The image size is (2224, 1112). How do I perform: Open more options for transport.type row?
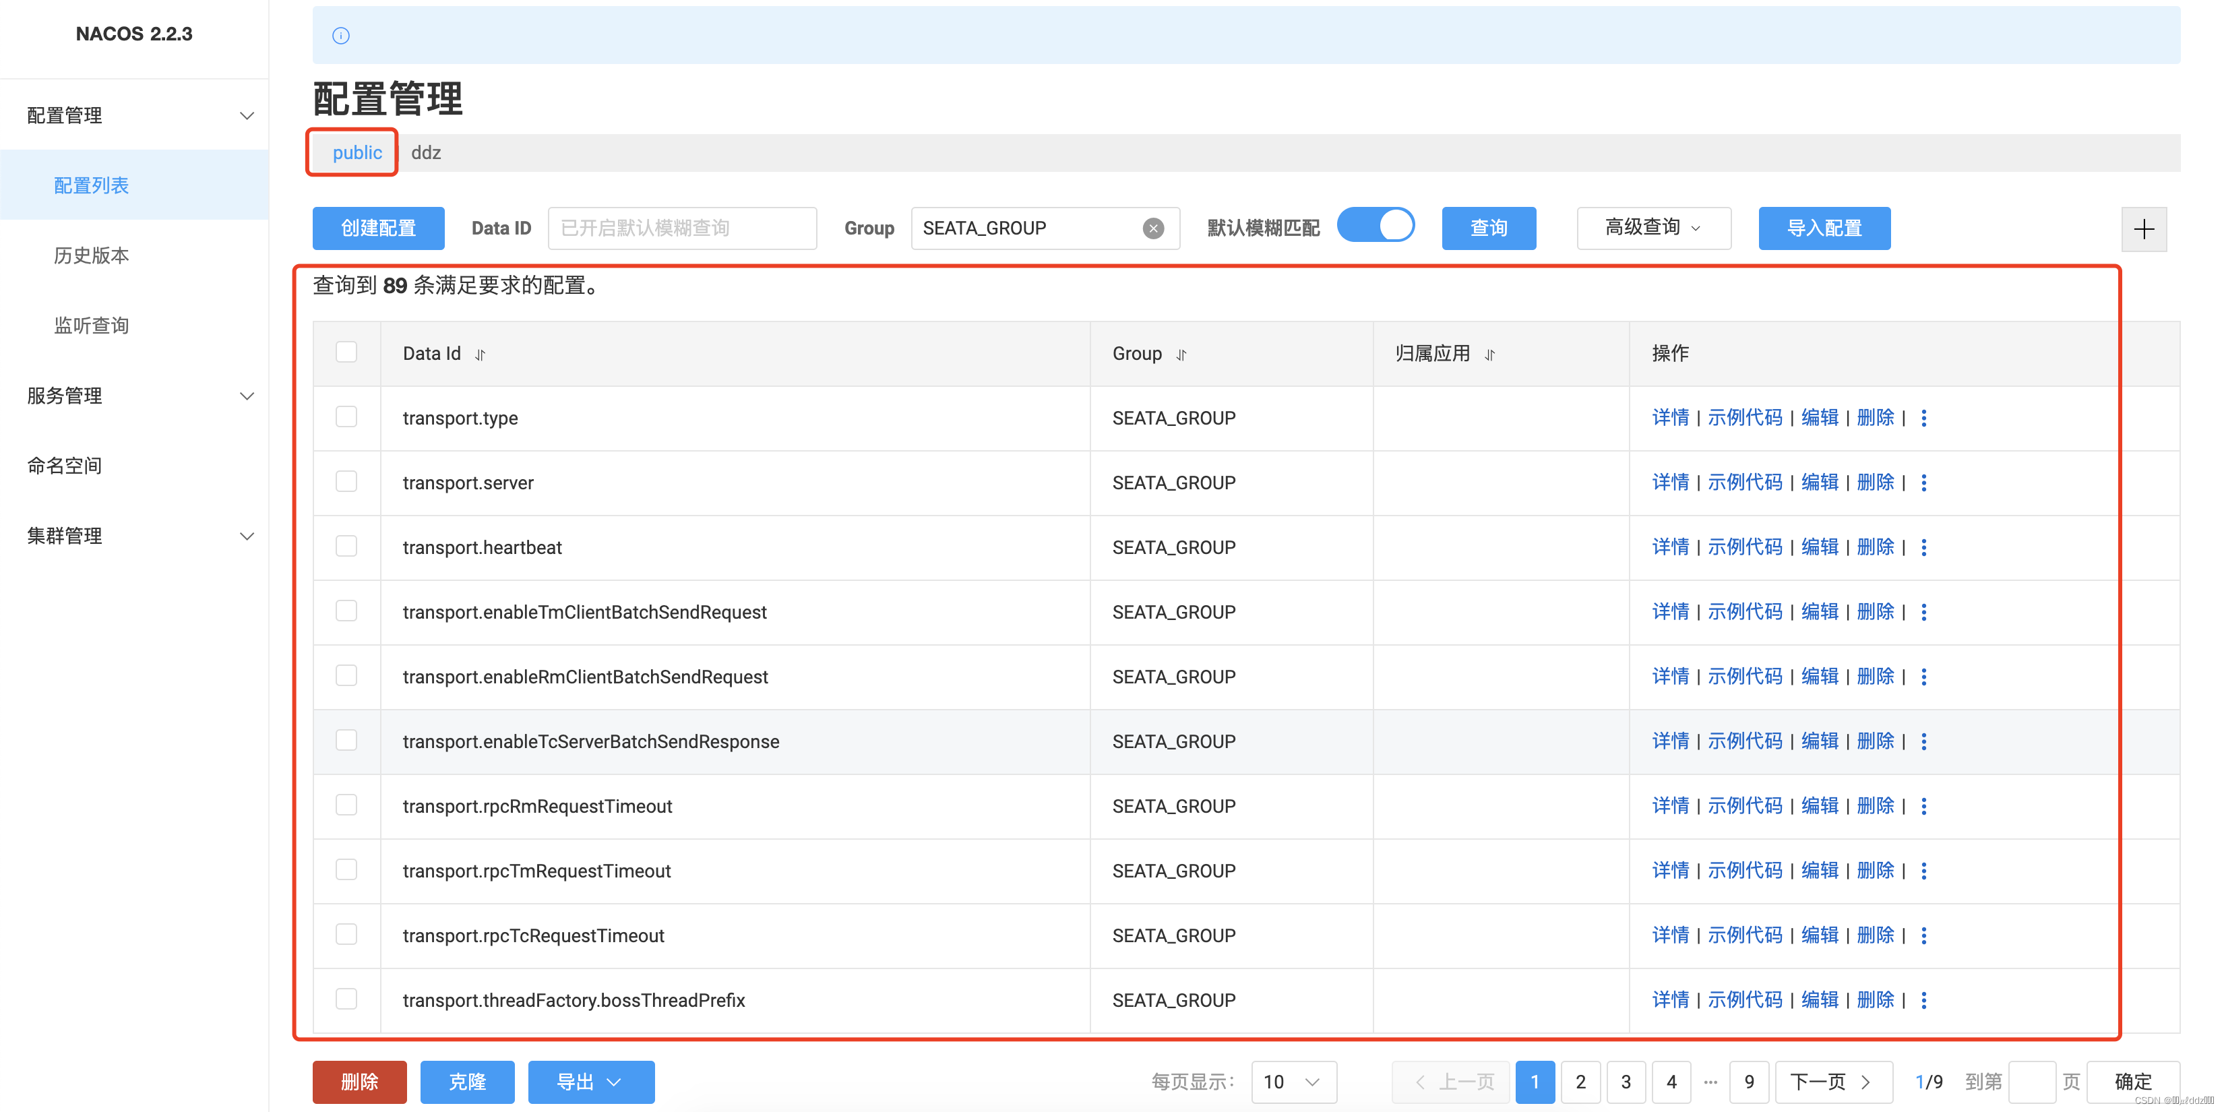pos(1923,419)
